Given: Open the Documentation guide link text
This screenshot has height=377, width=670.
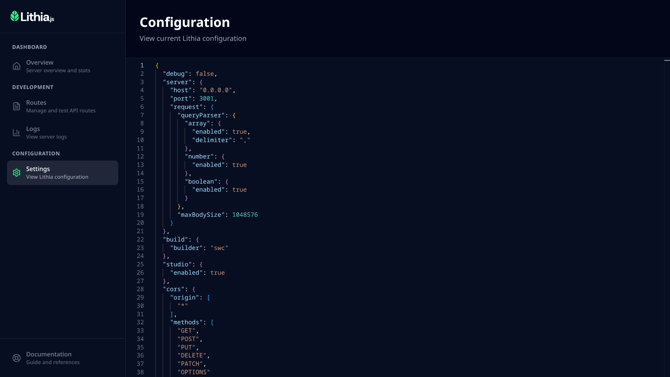Looking at the screenshot, I should click(x=53, y=362).
